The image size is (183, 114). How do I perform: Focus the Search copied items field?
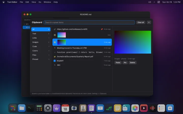[89, 23]
